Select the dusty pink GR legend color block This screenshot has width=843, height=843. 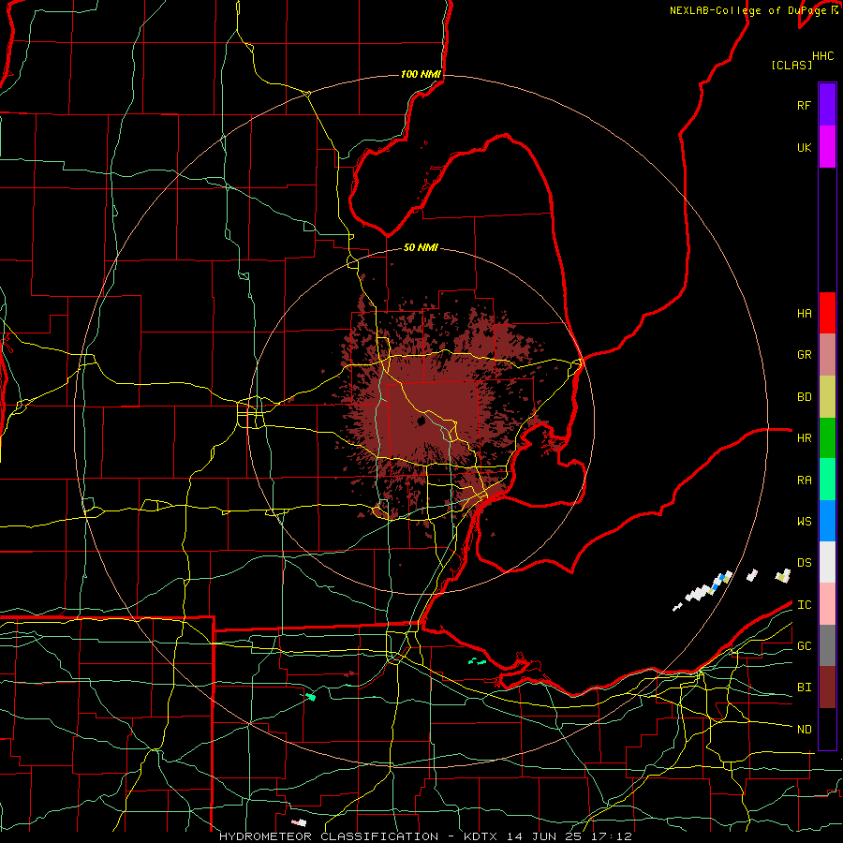pos(827,355)
